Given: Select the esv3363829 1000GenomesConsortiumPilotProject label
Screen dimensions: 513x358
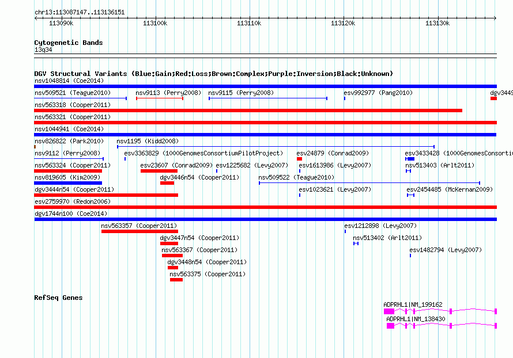Looking at the screenshot, I should (x=203, y=153).
